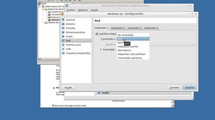Image resolution: width=215 pixels, height=120 pixels.
Task: Select the DHCP root node in tree
Action: pos(42,4)
